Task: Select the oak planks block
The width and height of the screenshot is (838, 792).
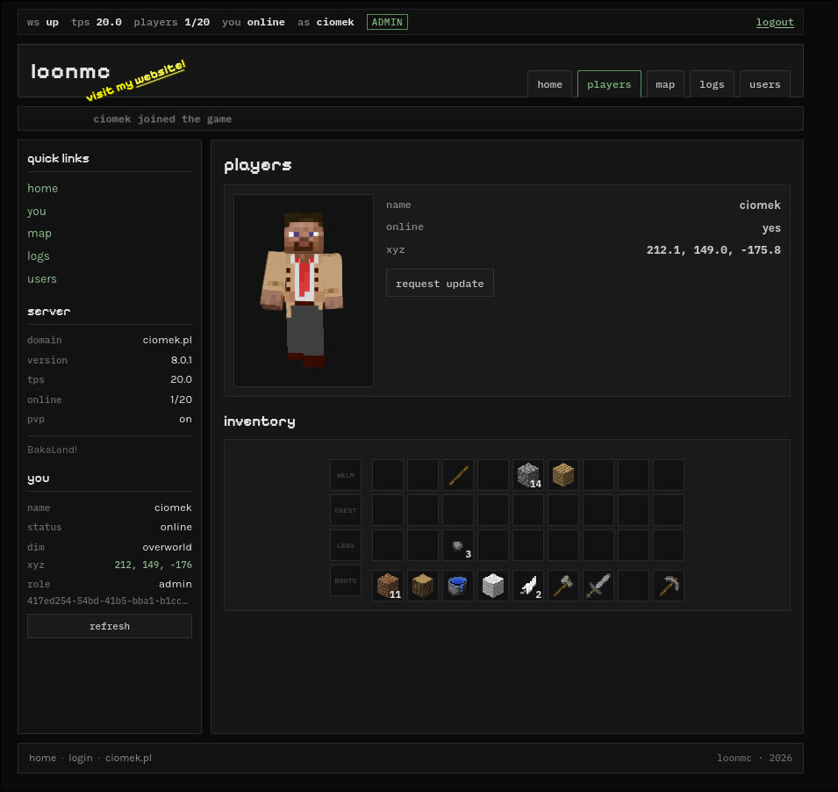Action: click(x=563, y=475)
